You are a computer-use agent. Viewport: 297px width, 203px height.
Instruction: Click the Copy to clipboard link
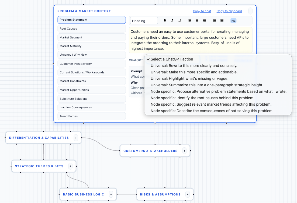pyautogui.click(x=229, y=11)
